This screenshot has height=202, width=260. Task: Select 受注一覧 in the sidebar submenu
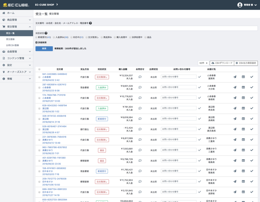(17, 33)
